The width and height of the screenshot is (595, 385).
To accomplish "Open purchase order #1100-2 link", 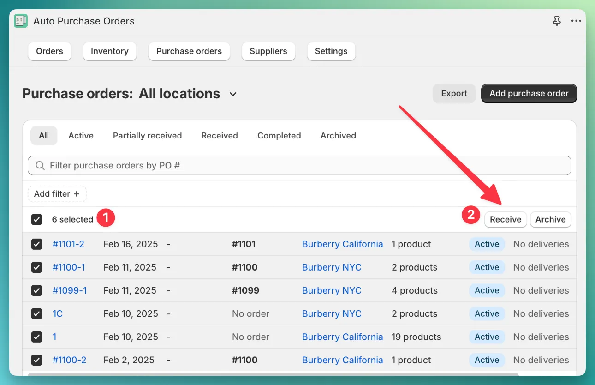I will [x=69, y=360].
